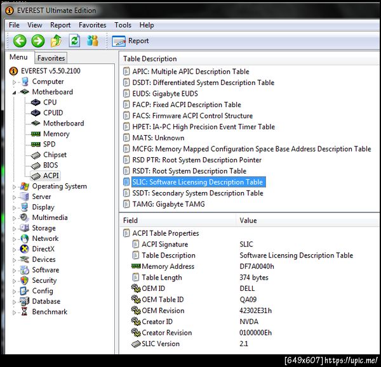Select the BIOS chip icon item
Image resolution: width=381 pixels, height=367 pixels.
(36, 165)
